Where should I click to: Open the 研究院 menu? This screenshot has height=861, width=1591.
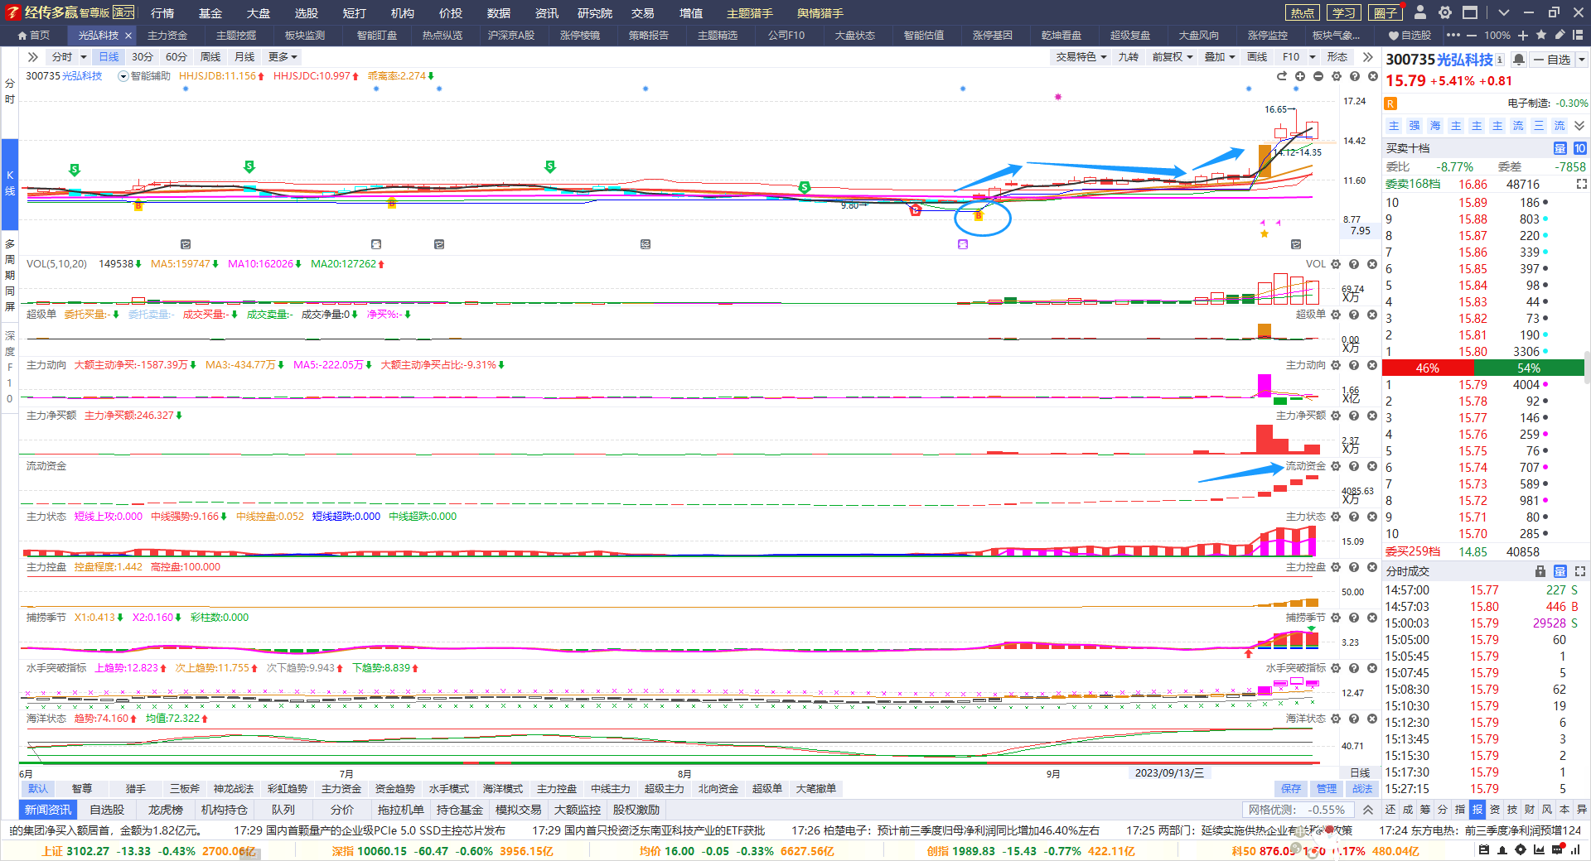(594, 13)
